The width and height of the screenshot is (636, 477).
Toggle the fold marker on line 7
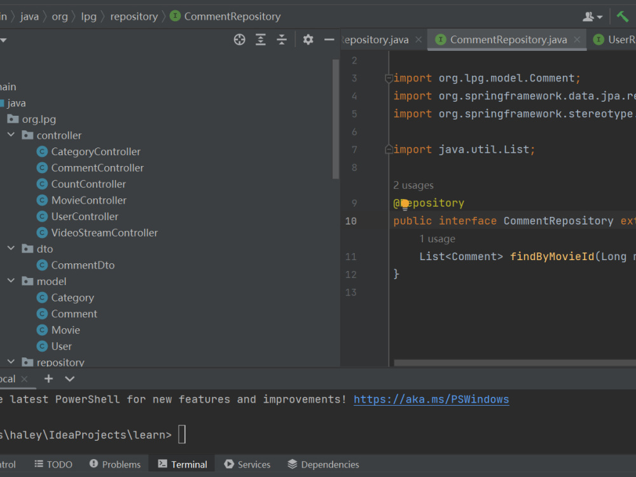[389, 149]
